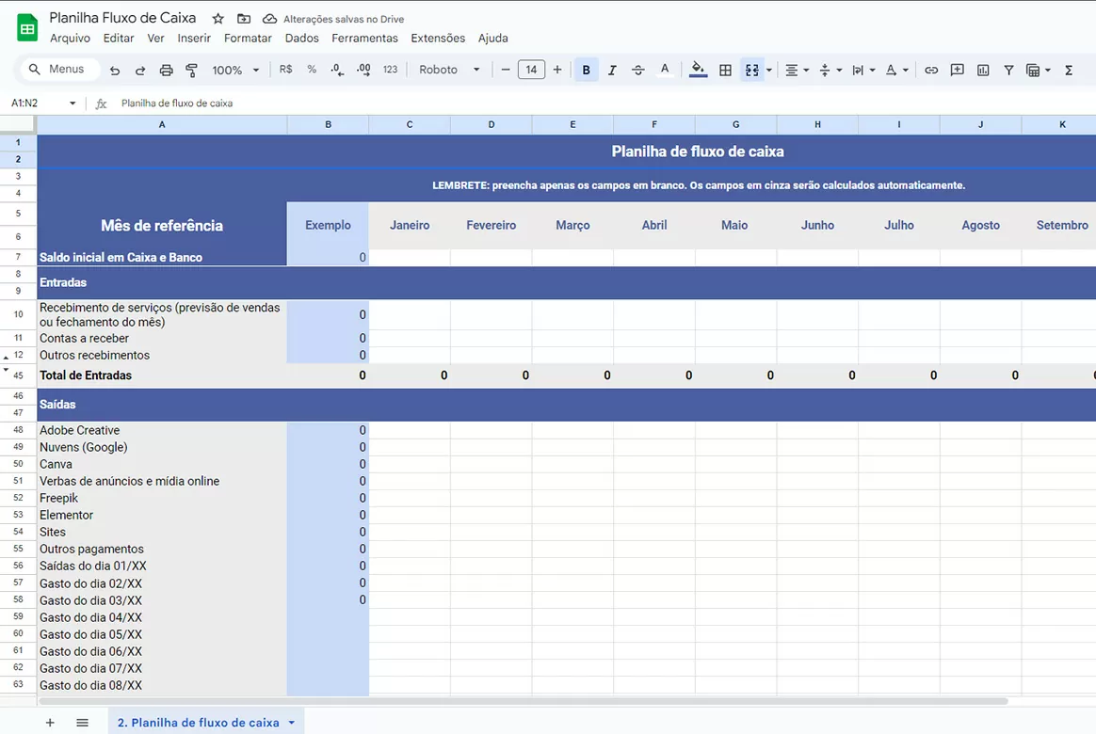The width and height of the screenshot is (1096, 734).
Task: Open the functions sigma menu
Action: tap(1069, 70)
